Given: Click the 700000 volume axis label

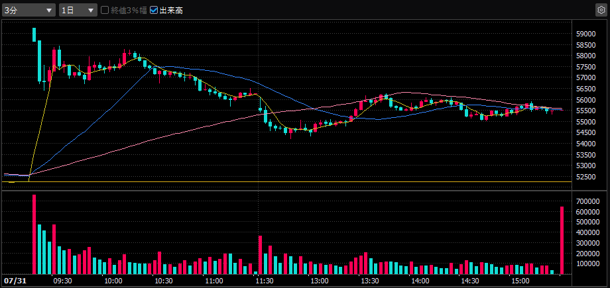Looking at the screenshot, I should [587, 201].
